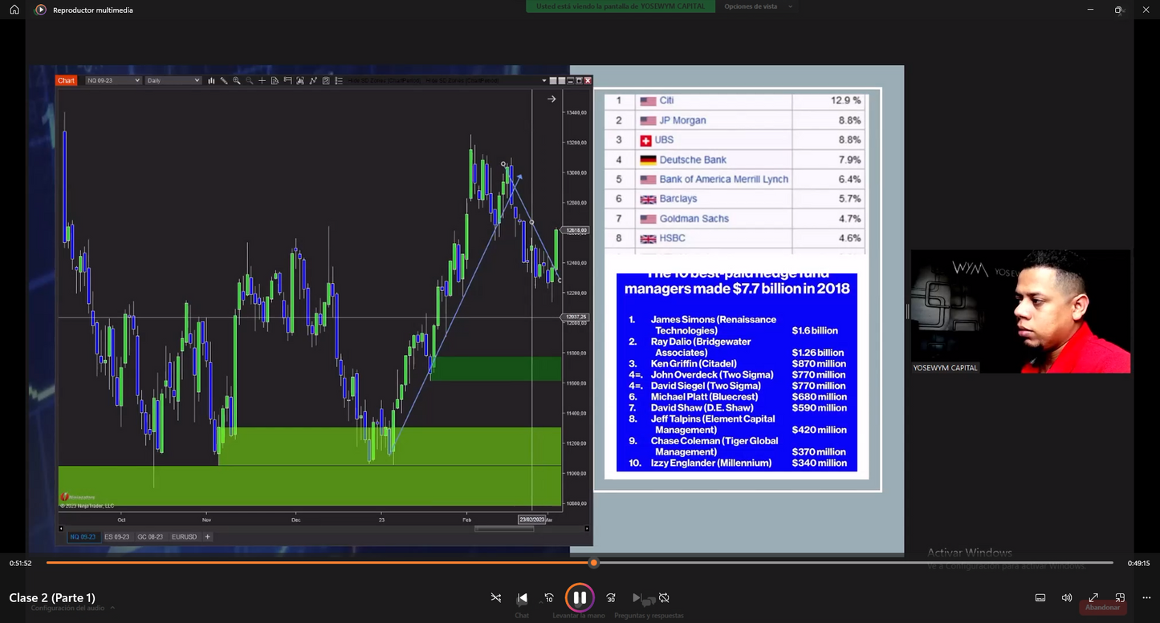Go to the previous track
Image resolution: width=1160 pixels, height=623 pixels.
point(523,598)
